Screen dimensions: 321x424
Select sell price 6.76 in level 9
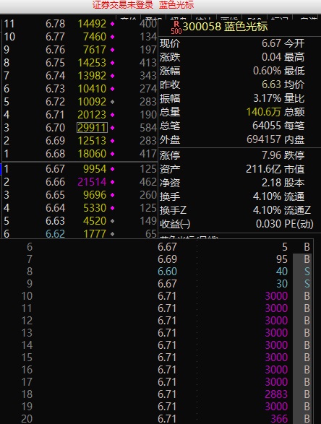(x=55, y=50)
